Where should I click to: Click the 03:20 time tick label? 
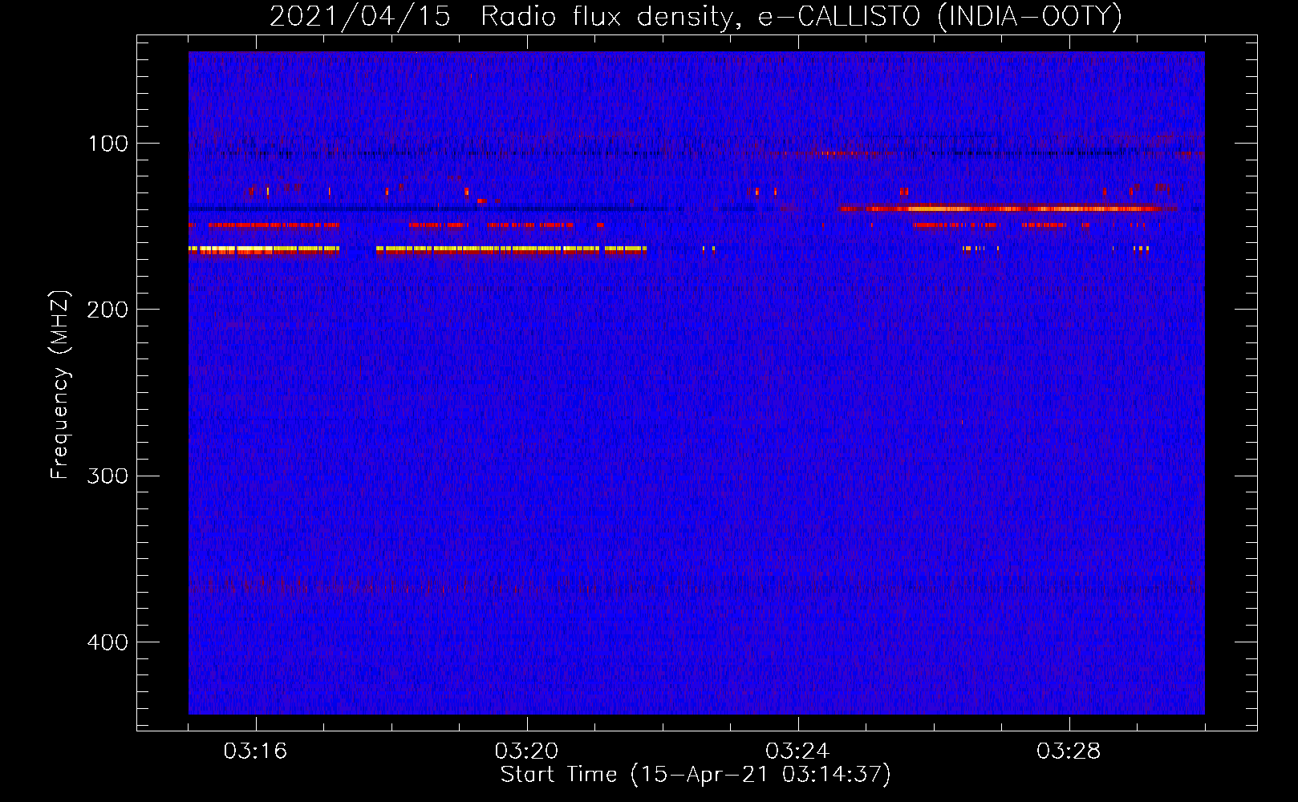coord(526,751)
